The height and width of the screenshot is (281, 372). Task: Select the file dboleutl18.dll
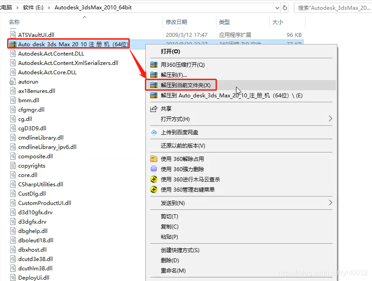tap(36, 240)
